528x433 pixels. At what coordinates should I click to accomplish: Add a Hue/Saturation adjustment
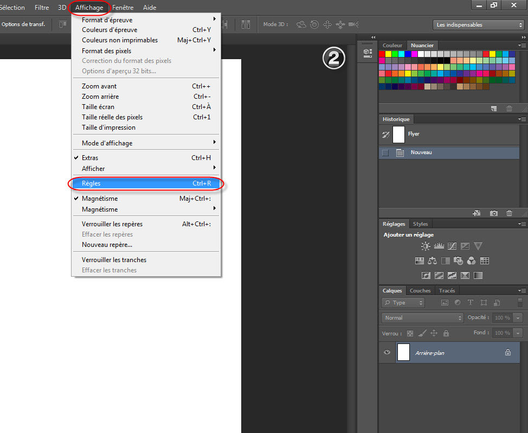[419, 260]
